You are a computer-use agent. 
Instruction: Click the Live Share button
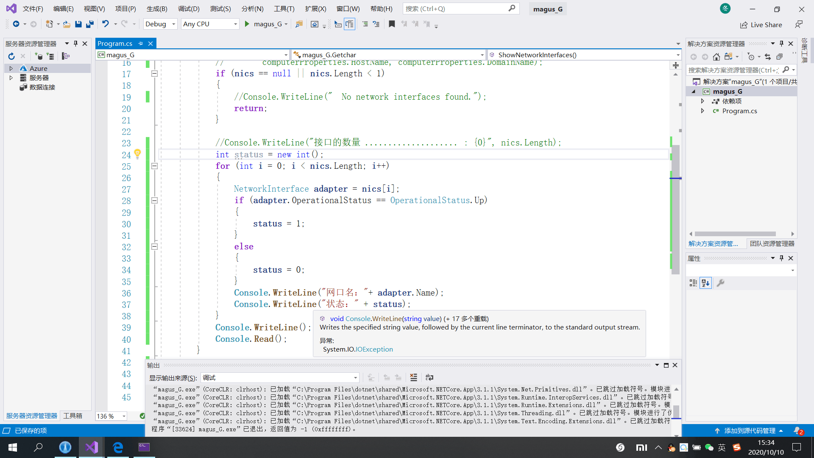[761, 25]
